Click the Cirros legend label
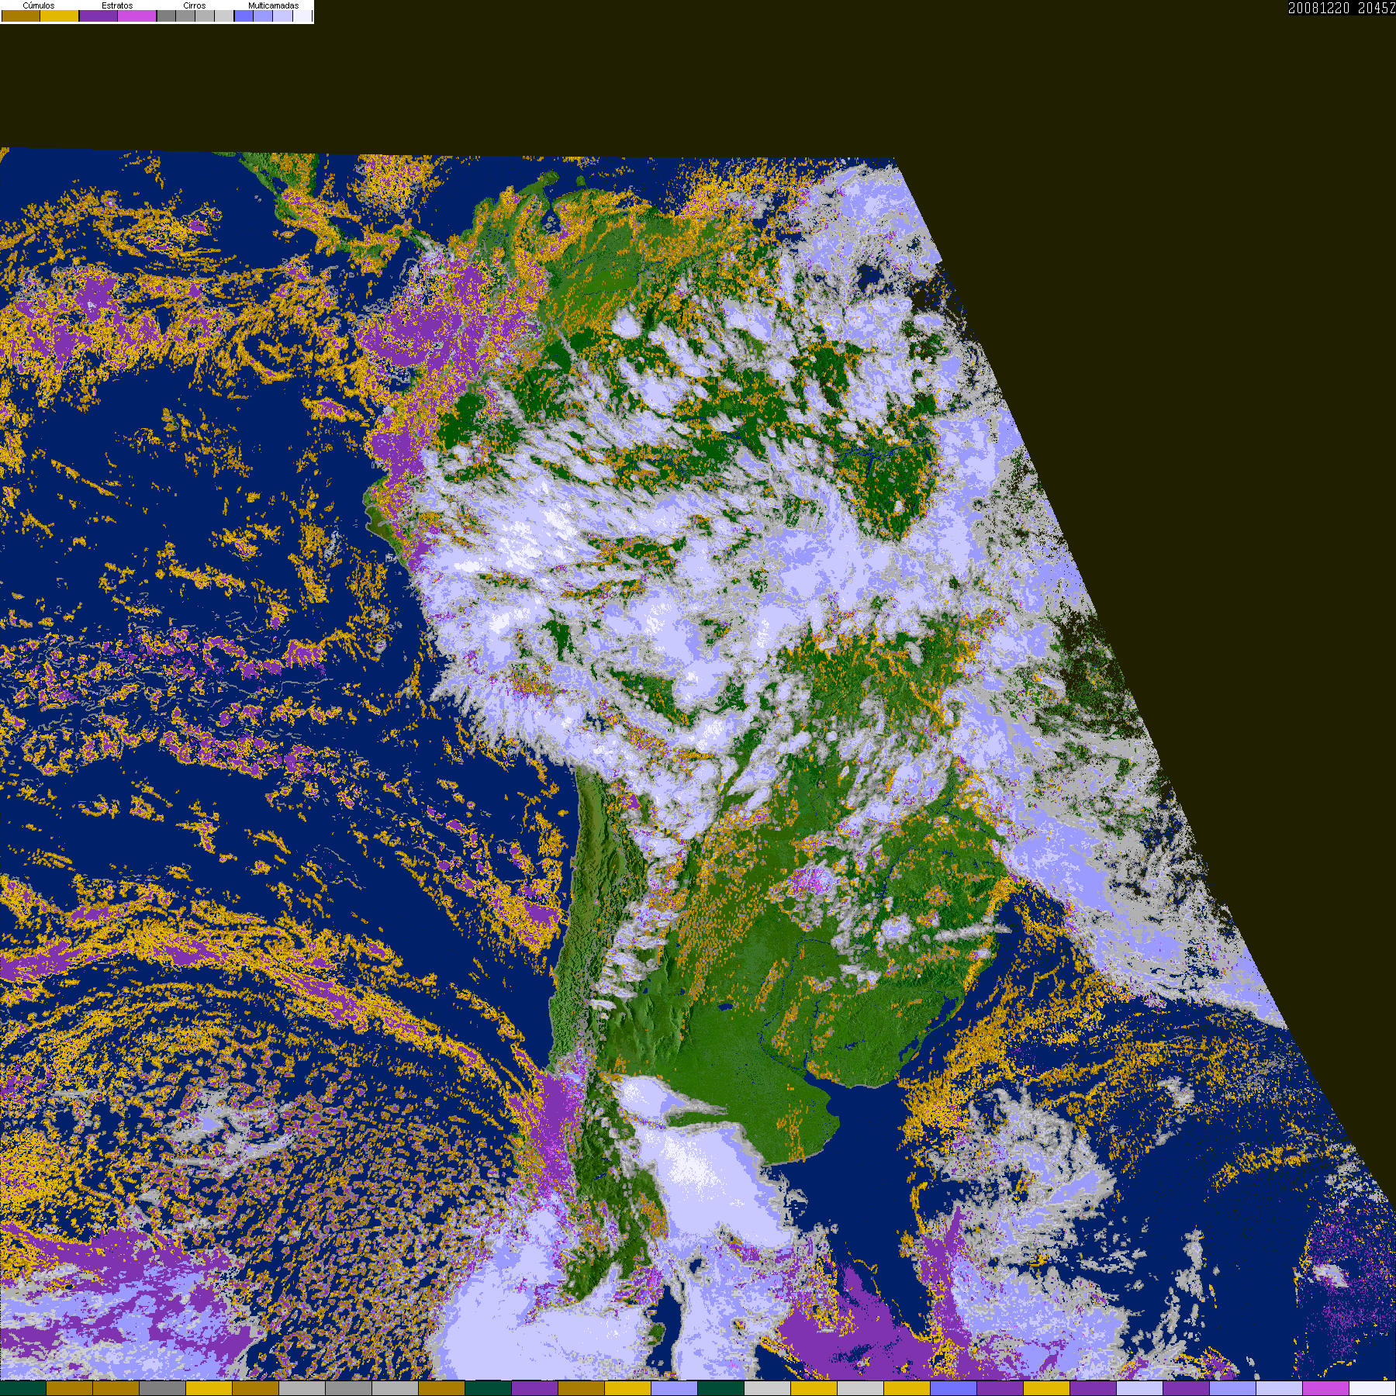Image resolution: width=1396 pixels, height=1396 pixels. point(195,5)
